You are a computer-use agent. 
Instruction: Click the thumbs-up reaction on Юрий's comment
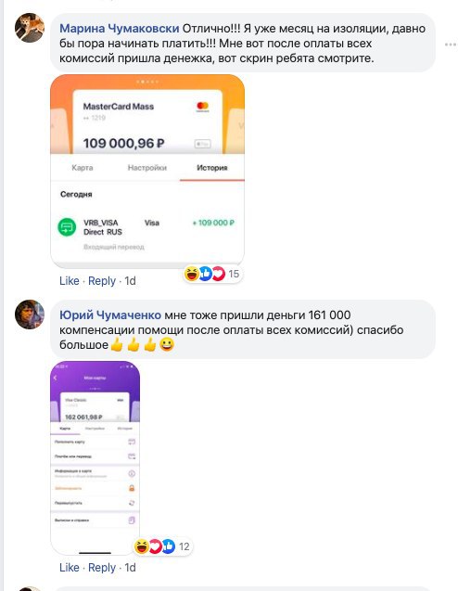(169, 546)
